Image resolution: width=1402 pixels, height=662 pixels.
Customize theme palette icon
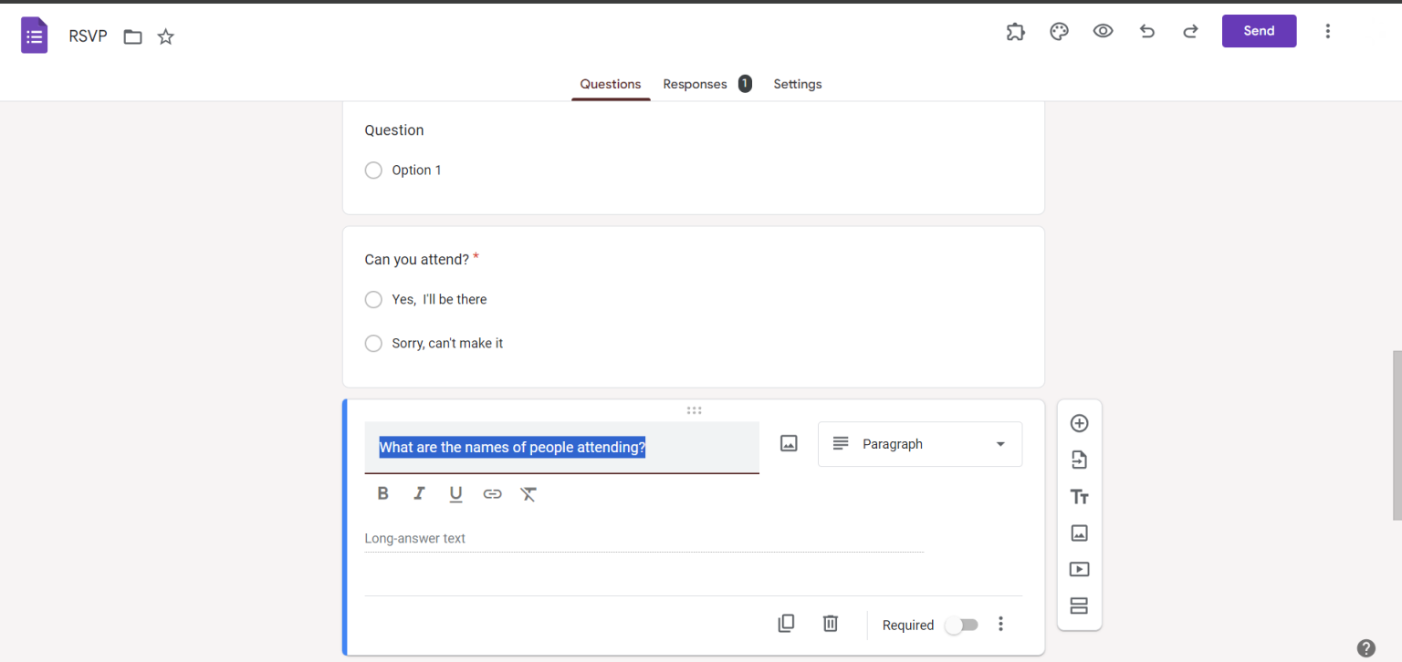(x=1059, y=31)
